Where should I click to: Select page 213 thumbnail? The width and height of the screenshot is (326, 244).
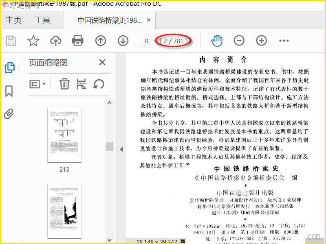64,135
